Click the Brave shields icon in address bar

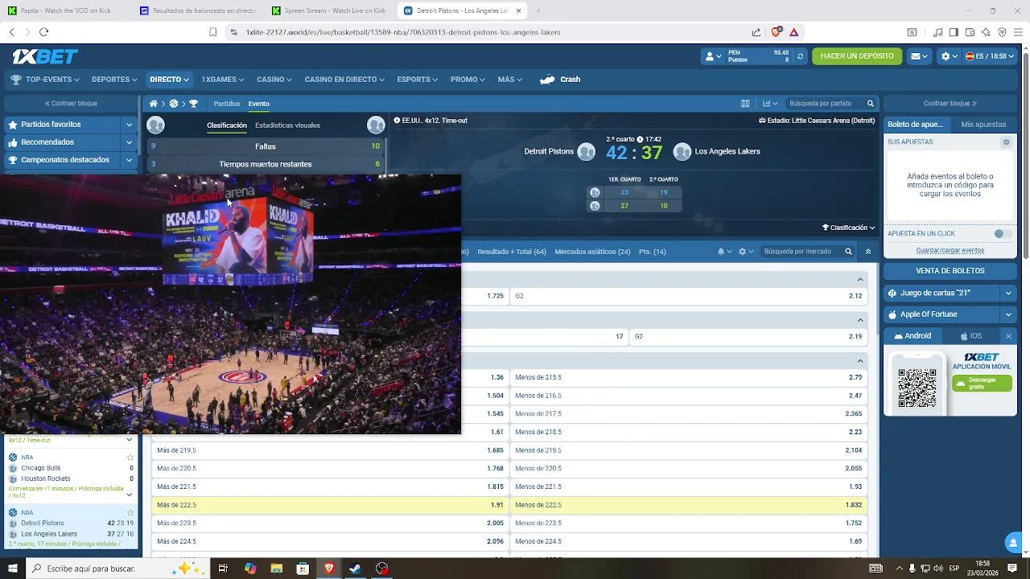pos(776,32)
